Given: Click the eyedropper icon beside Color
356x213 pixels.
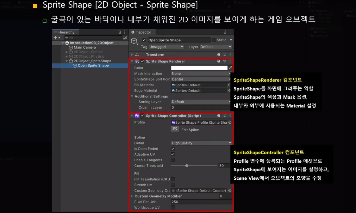Looking at the screenshot, I should point(230,68).
